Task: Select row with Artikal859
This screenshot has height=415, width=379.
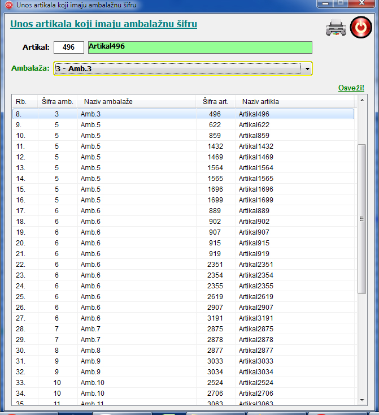Action: pyautogui.click(x=183, y=136)
